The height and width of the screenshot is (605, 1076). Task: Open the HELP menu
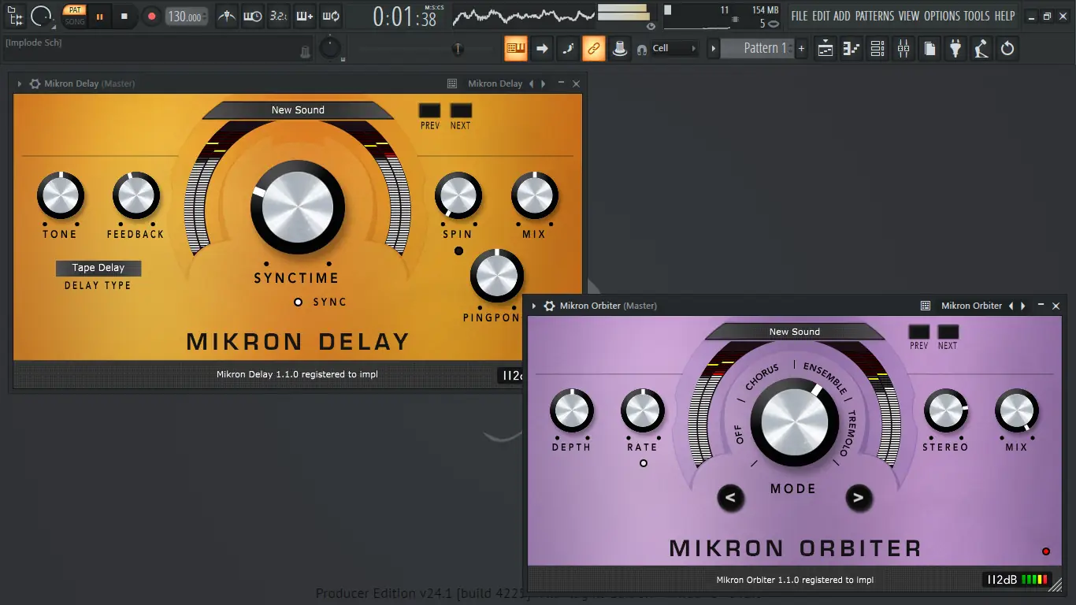point(1004,16)
